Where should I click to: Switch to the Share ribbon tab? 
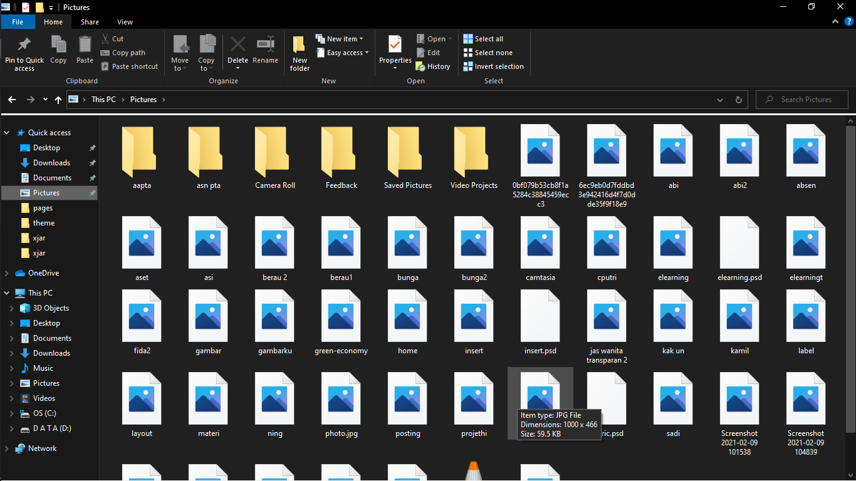(x=90, y=22)
